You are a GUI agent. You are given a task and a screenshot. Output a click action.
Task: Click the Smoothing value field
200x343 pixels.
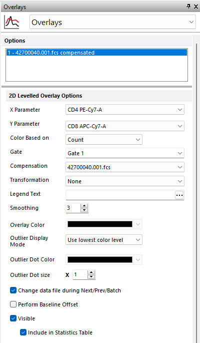click(73, 208)
